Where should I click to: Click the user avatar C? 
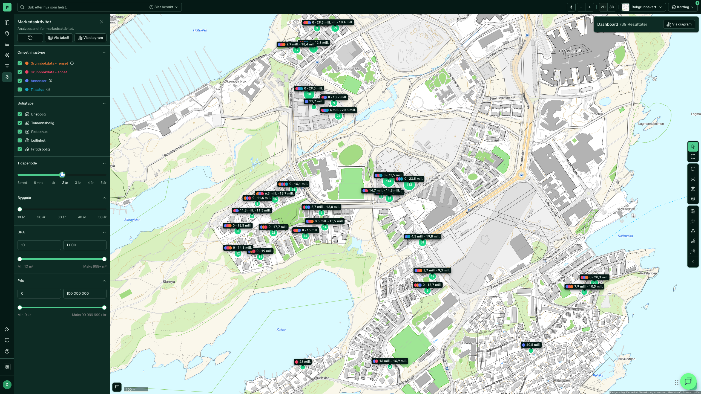(x=7, y=385)
